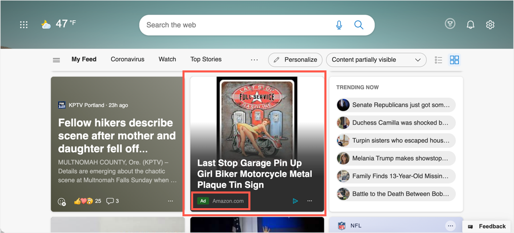Select the Top Stories tab
This screenshot has width=514, height=233.
[206, 59]
